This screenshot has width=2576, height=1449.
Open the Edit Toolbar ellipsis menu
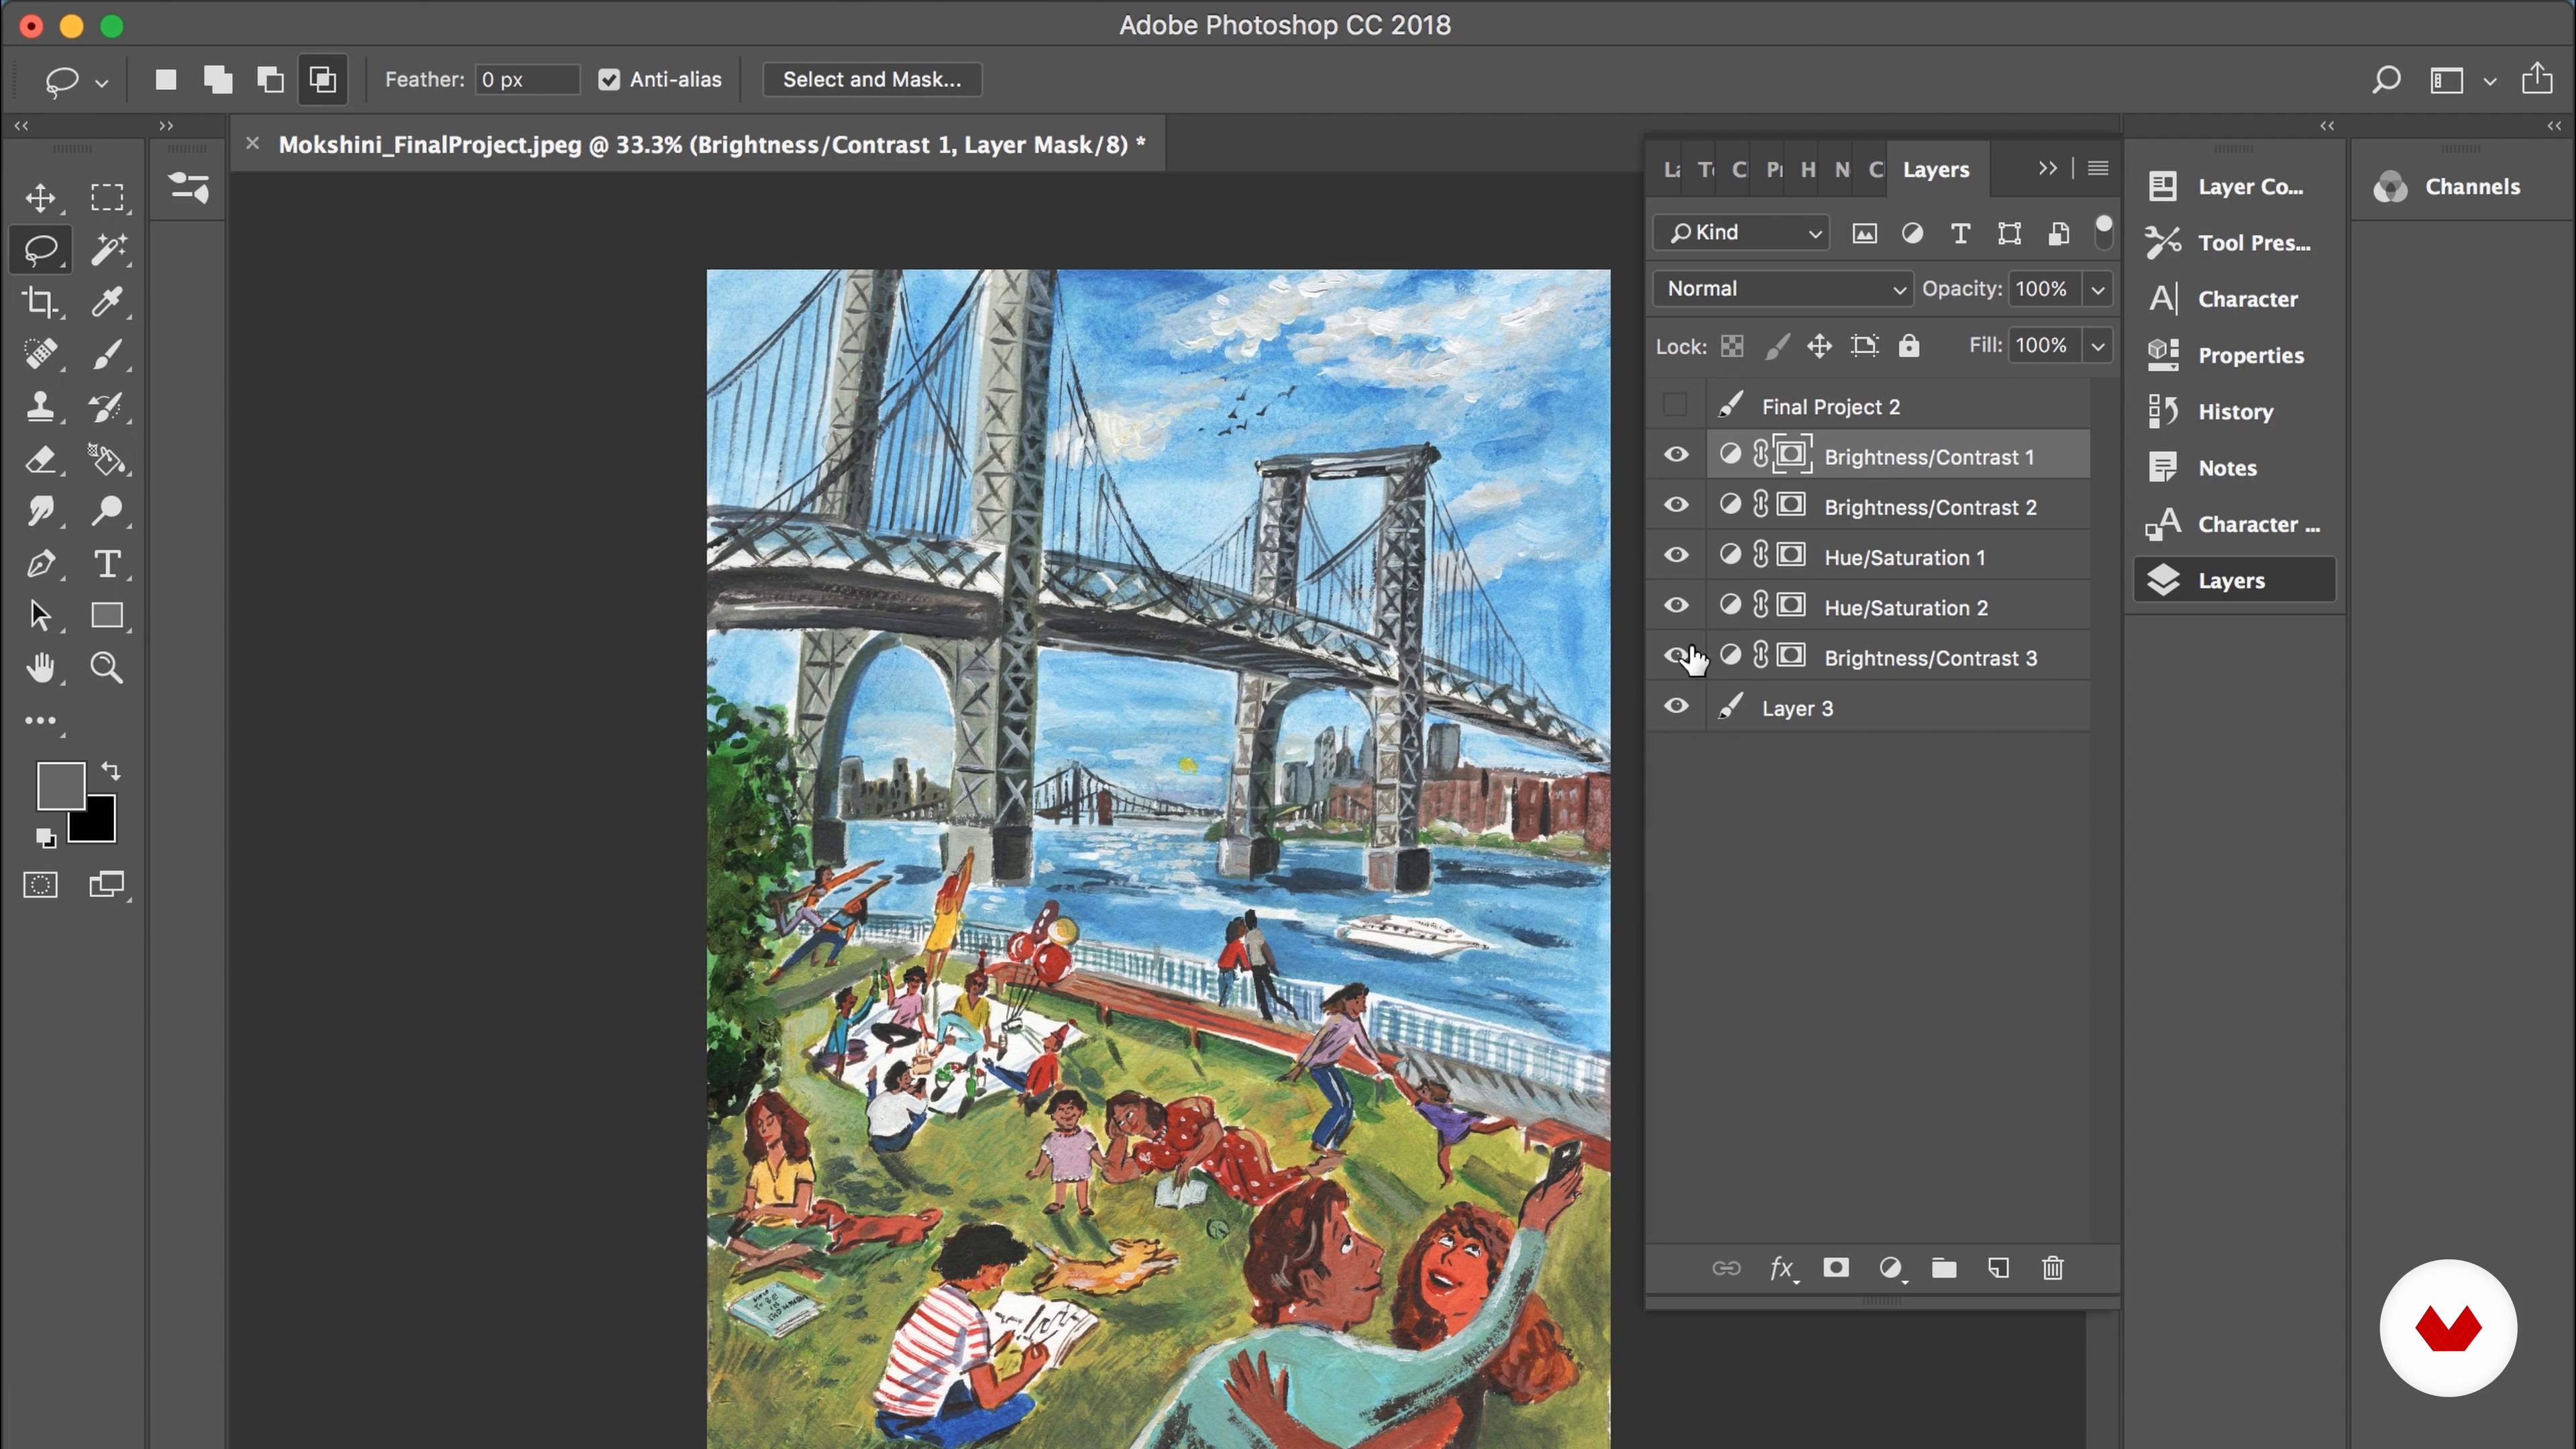coord(41,720)
